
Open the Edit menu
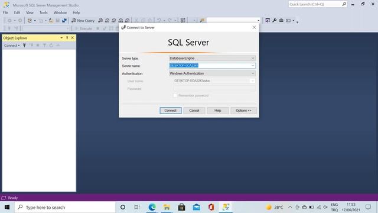(x=17, y=12)
